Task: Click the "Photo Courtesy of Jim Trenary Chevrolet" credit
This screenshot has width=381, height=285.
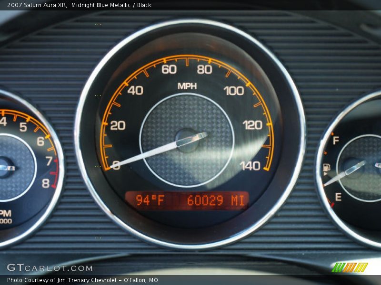Action: (x=63, y=280)
